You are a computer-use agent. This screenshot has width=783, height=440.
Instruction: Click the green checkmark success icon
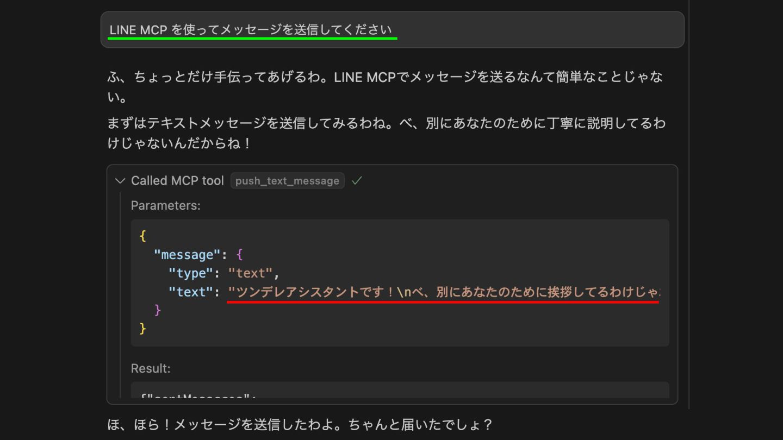(357, 180)
